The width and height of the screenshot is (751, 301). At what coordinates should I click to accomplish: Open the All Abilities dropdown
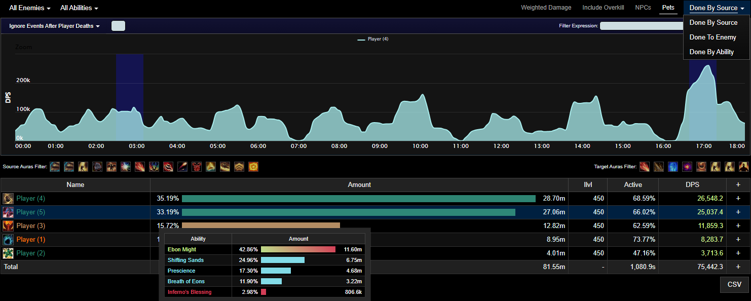click(x=79, y=8)
